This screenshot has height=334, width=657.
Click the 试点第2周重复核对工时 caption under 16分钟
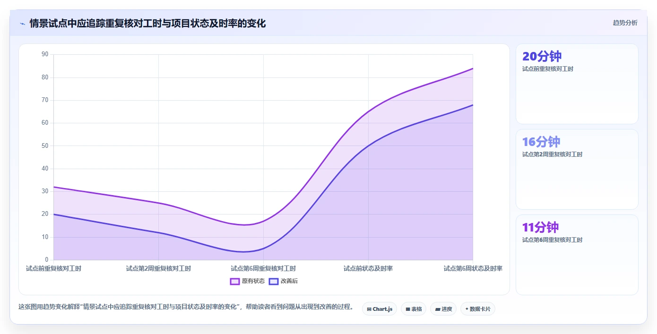pyautogui.click(x=552, y=154)
